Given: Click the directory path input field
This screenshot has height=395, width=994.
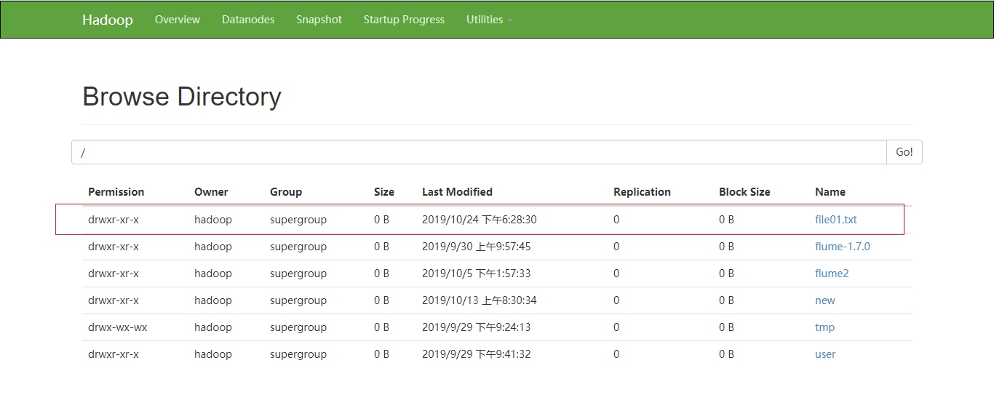Looking at the screenshot, I should [x=479, y=152].
